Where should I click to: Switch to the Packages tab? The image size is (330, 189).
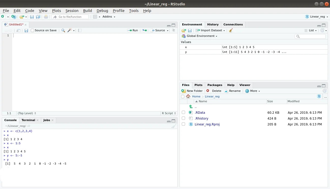tap(215, 85)
